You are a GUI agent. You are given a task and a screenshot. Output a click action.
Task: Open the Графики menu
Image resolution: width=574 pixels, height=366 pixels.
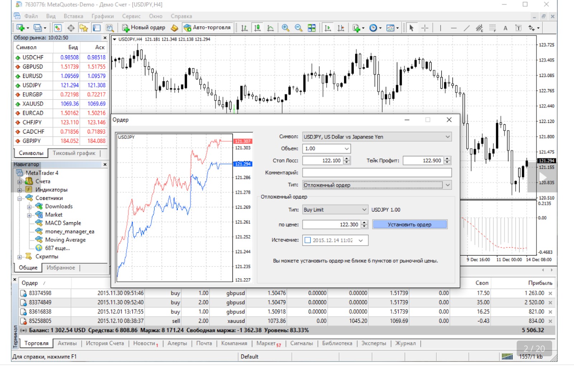[103, 16]
